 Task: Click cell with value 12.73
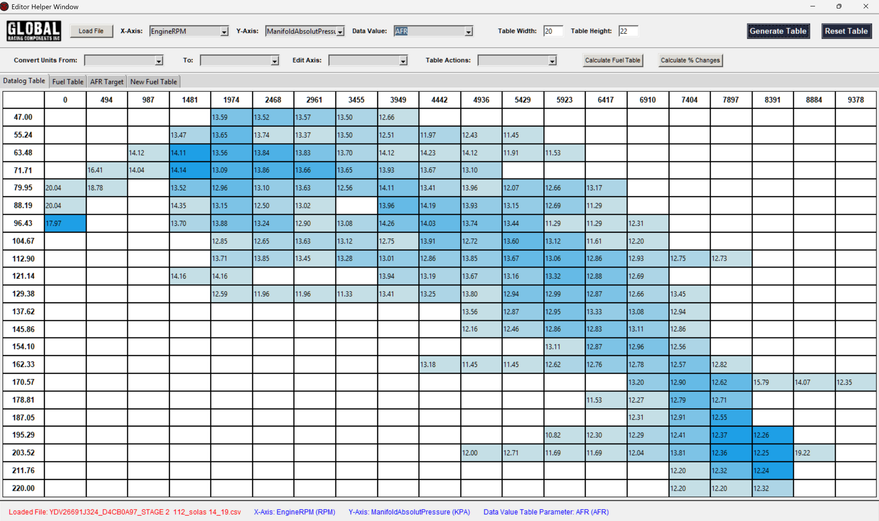731,258
